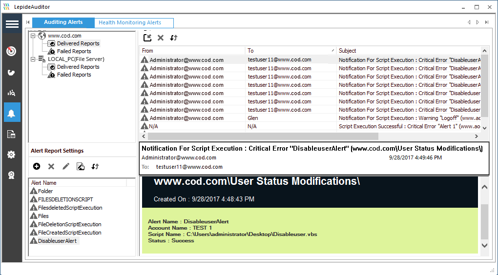Refresh alerts list in Alert Report Settings
Screen dimensions: 498x275
tap(95, 166)
